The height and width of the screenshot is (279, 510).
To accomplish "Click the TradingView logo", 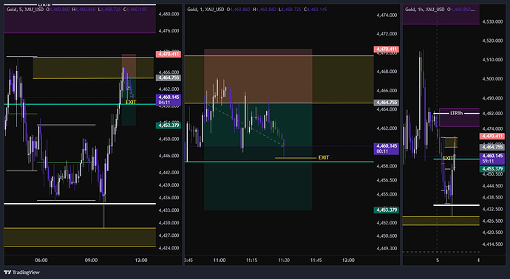I will 21,272.
